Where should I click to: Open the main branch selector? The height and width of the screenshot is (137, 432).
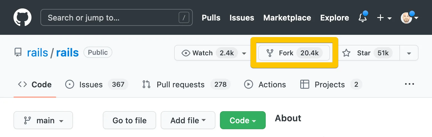[x=43, y=120]
